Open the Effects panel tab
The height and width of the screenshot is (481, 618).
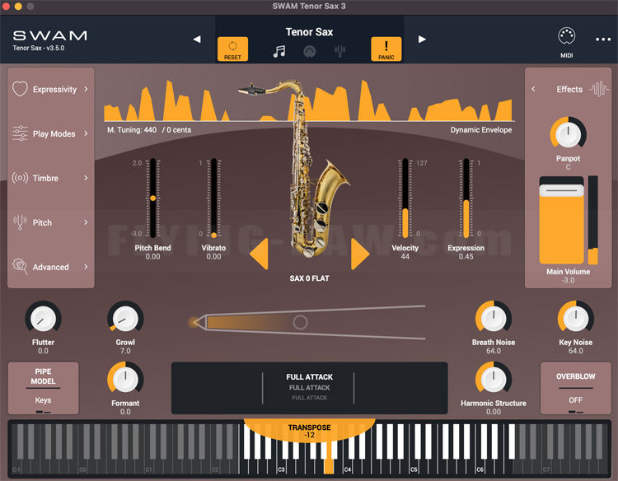[569, 89]
